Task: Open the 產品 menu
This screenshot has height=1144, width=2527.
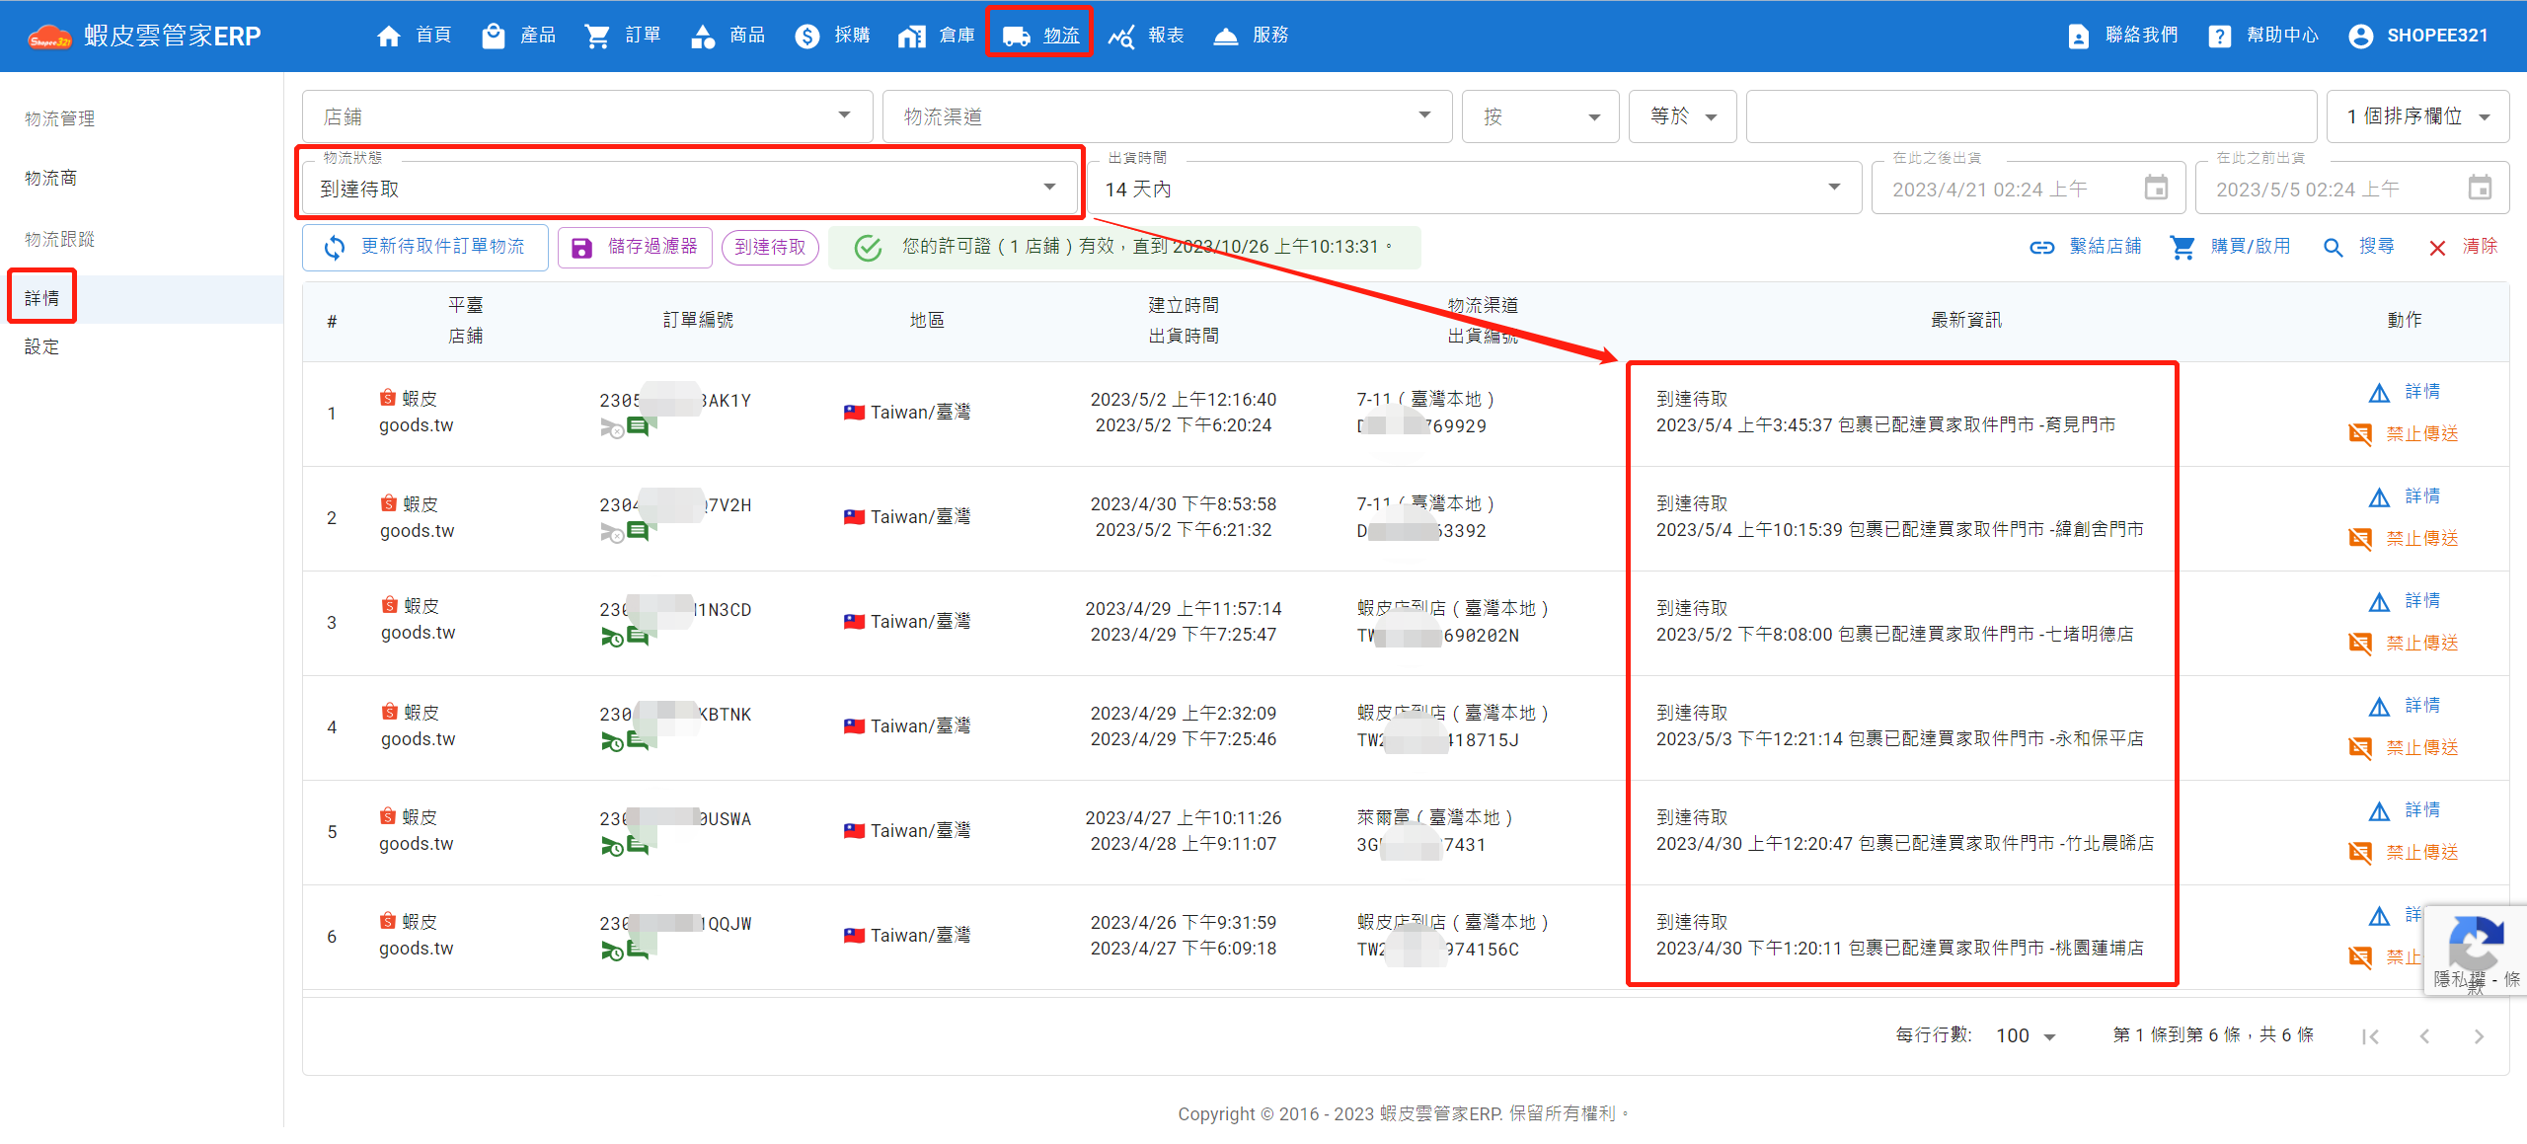Action: 518,36
